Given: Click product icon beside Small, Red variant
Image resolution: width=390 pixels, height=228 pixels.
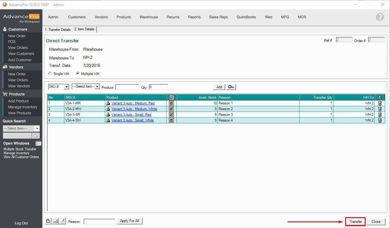Looking at the screenshot, I should click(x=108, y=115).
